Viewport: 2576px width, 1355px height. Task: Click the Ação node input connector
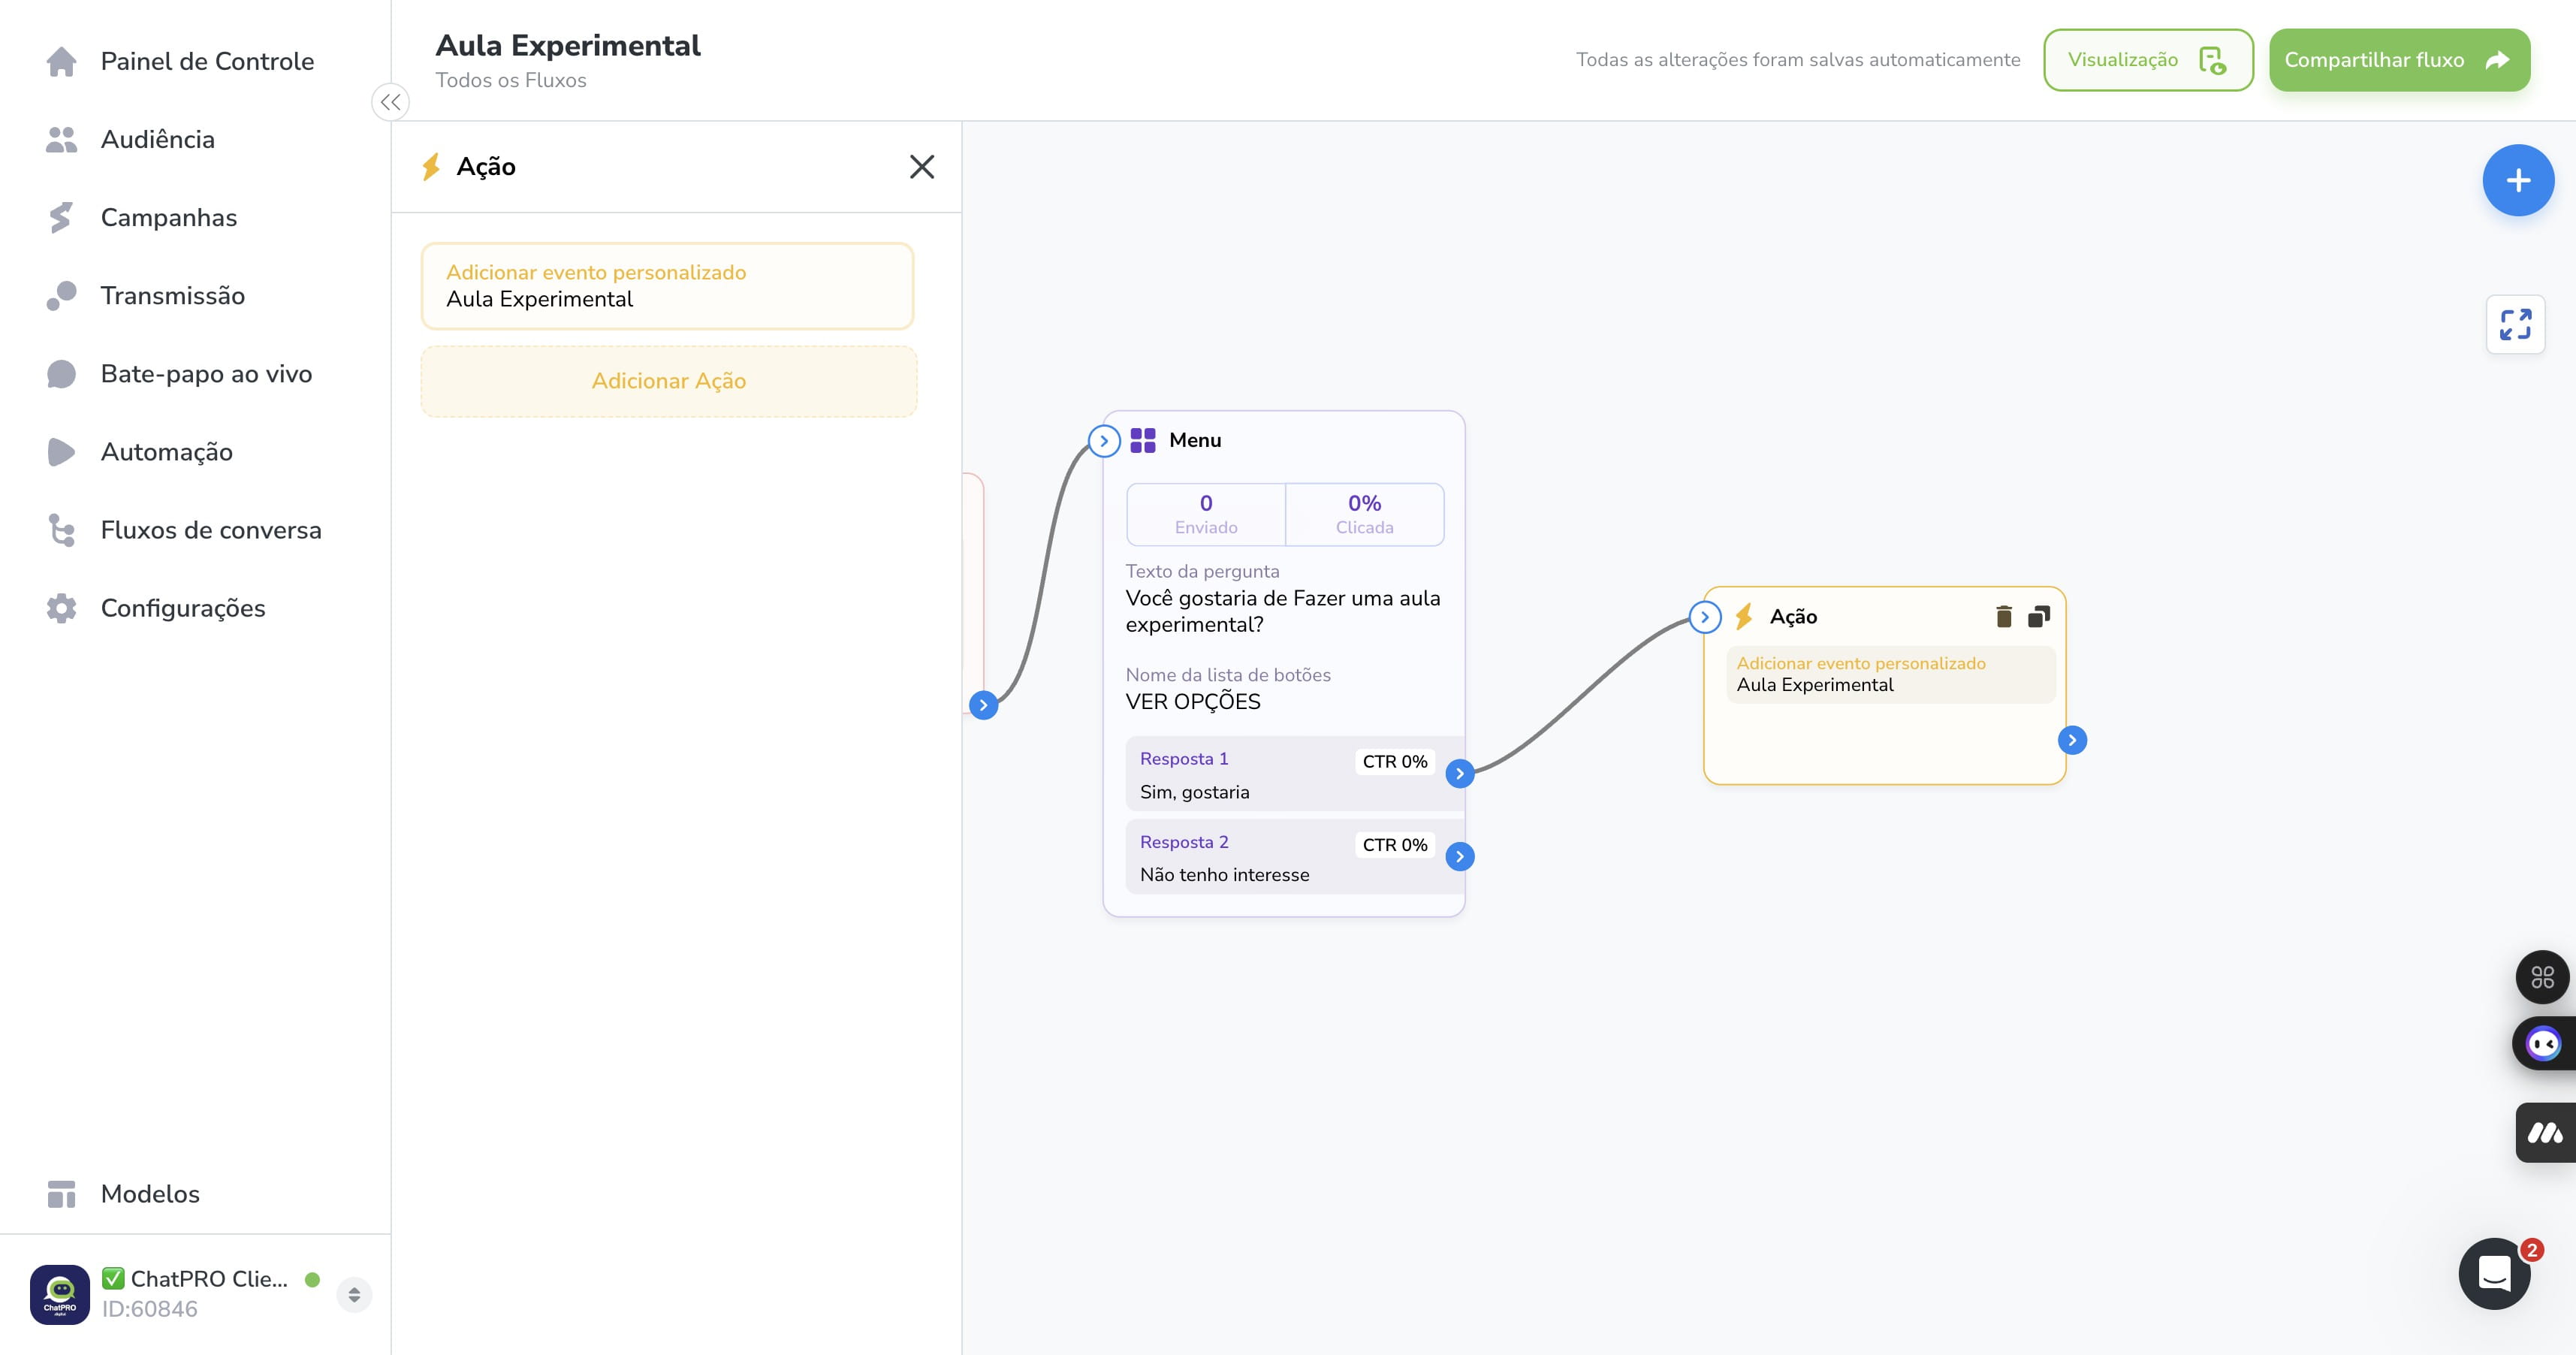tap(1705, 617)
